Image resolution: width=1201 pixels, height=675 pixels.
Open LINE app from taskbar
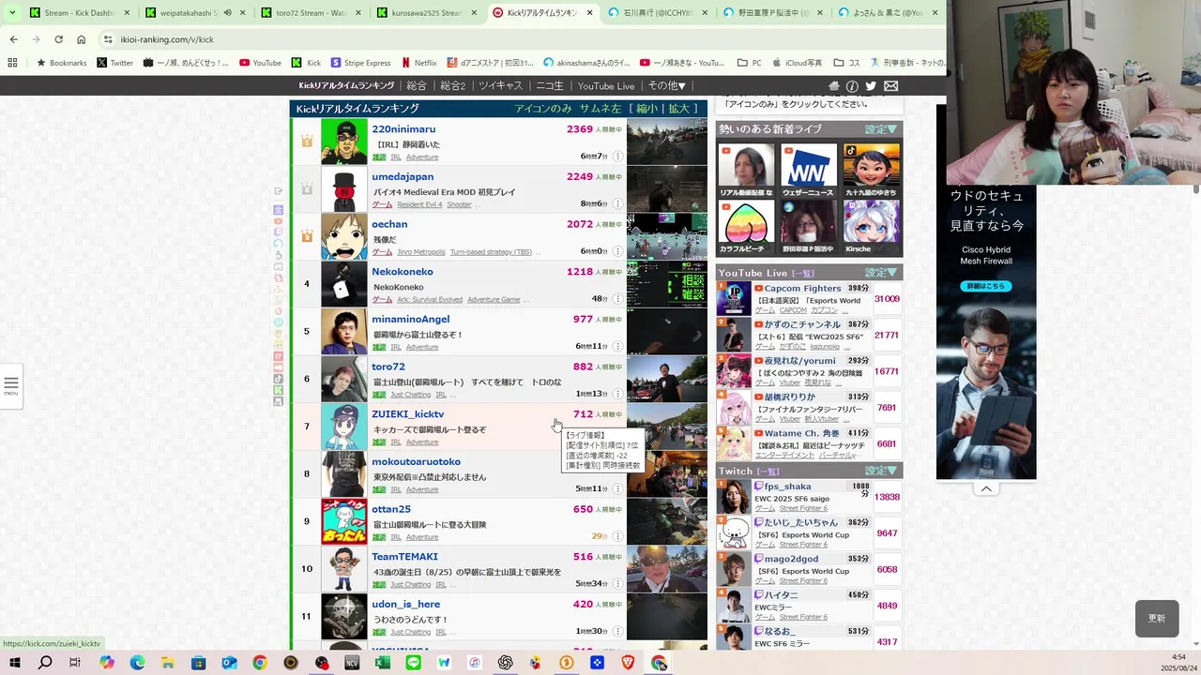414,663
